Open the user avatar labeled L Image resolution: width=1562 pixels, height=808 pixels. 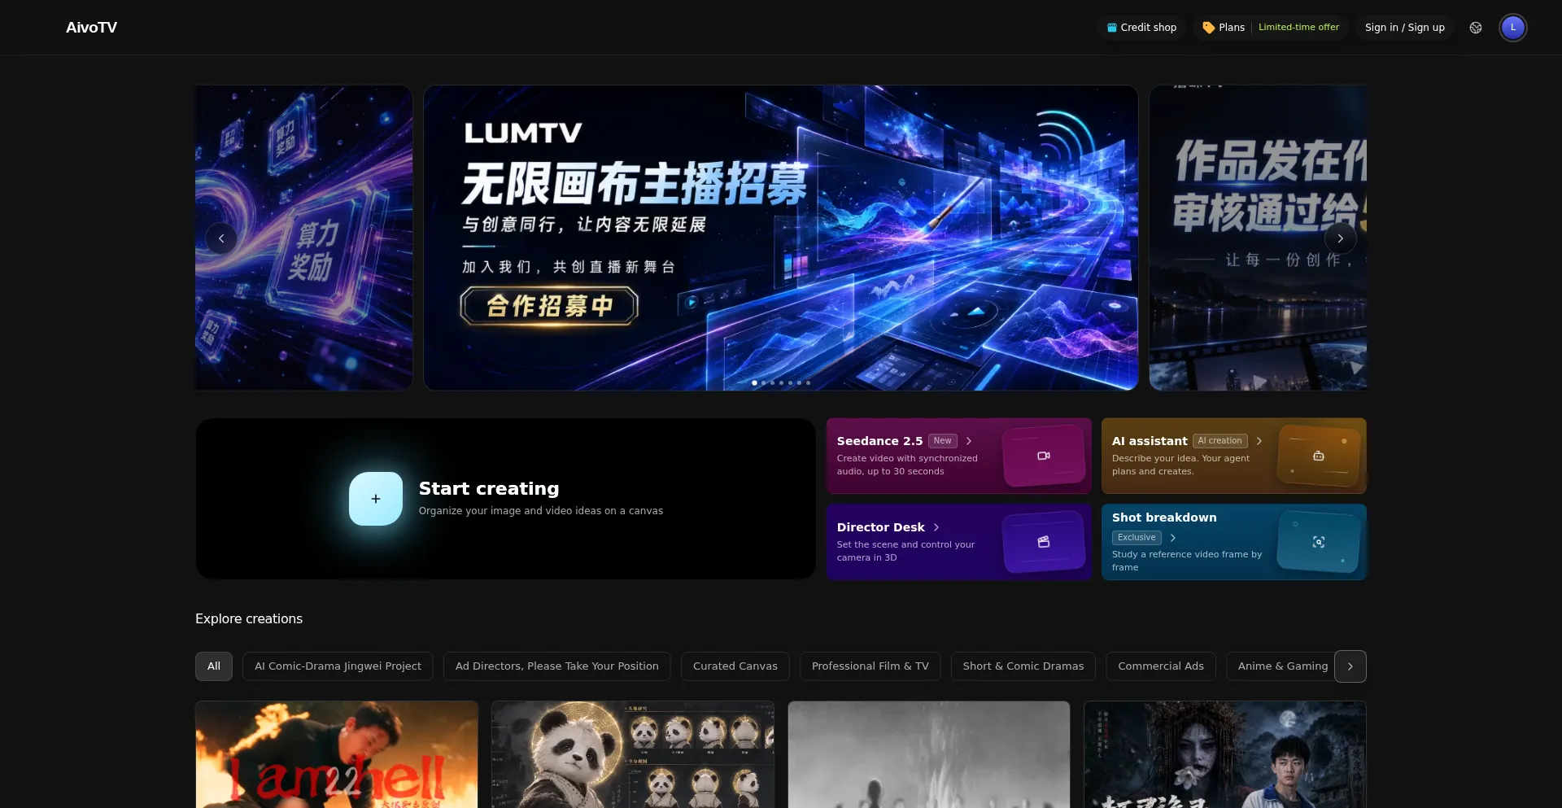1513,28
